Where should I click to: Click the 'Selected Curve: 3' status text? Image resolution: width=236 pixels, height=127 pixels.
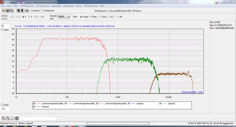9,123
